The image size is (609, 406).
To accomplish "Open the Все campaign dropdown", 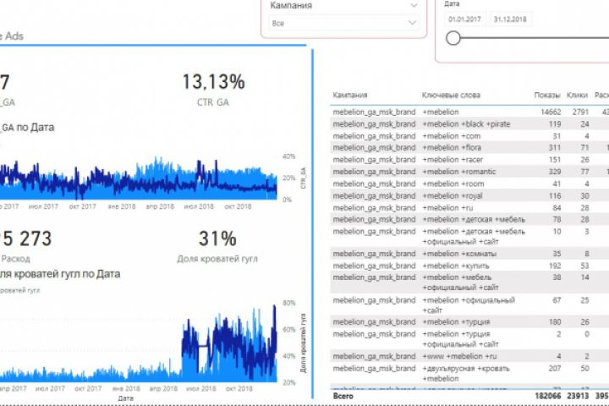I will (x=343, y=24).
